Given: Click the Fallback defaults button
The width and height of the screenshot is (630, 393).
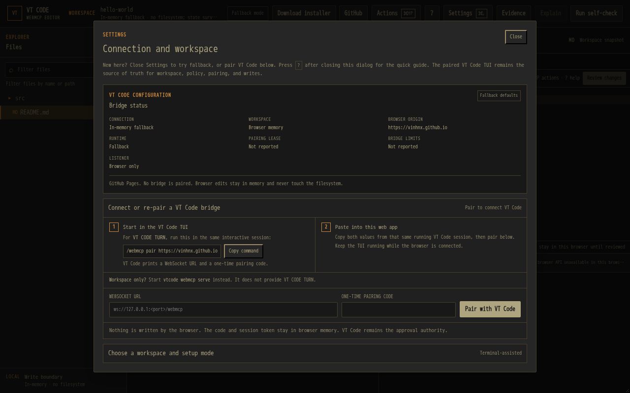Looking at the screenshot, I should (499, 95).
